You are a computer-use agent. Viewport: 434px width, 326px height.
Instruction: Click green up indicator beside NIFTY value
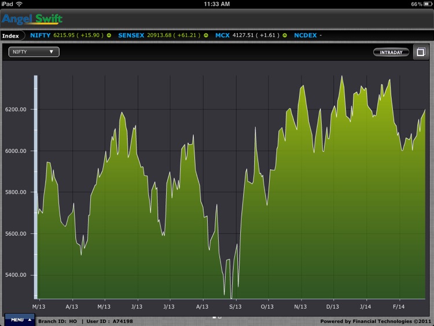[x=108, y=36]
